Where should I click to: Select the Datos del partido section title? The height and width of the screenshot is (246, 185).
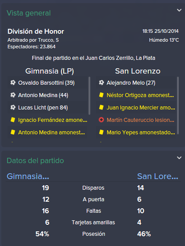35,160
